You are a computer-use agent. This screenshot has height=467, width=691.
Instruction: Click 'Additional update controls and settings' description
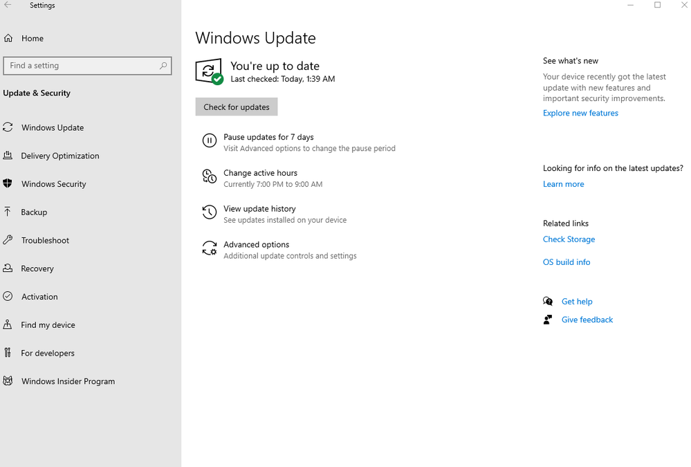(290, 256)
